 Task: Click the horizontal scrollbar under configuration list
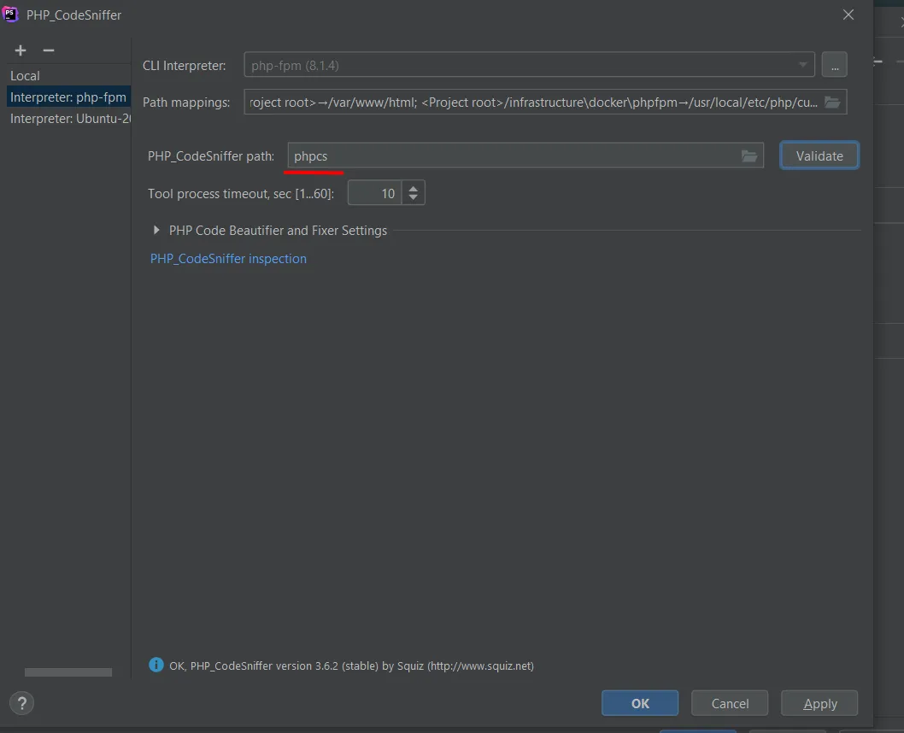(68, 671)
